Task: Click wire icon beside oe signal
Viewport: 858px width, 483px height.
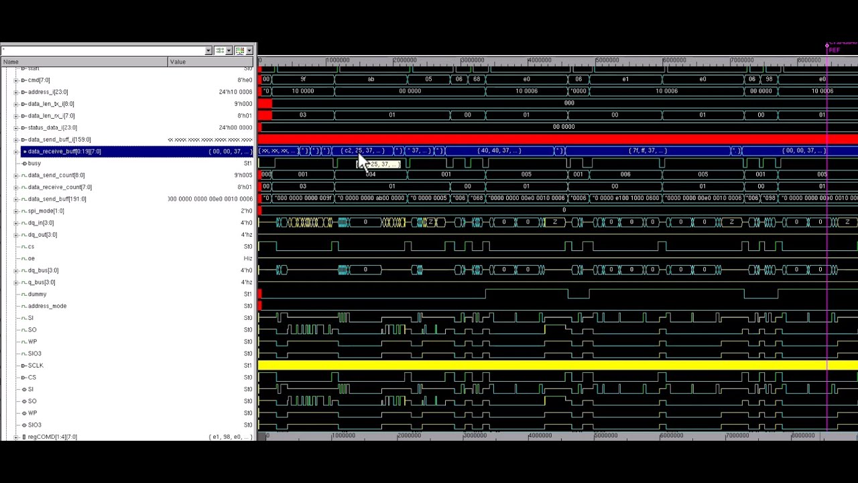Action: click(23, 258)
